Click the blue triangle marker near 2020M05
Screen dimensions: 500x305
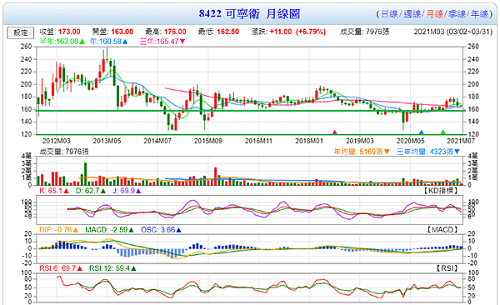[x=421, y=132]
